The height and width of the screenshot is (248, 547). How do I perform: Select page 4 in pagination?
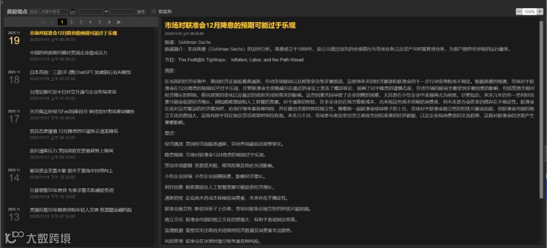pos(90,22)
